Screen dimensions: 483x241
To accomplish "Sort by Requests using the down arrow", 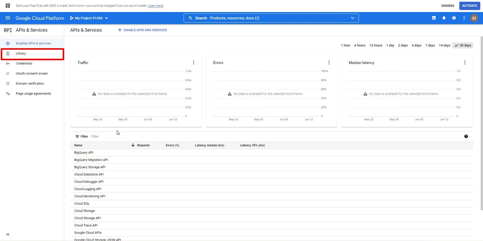I will 133,145.
